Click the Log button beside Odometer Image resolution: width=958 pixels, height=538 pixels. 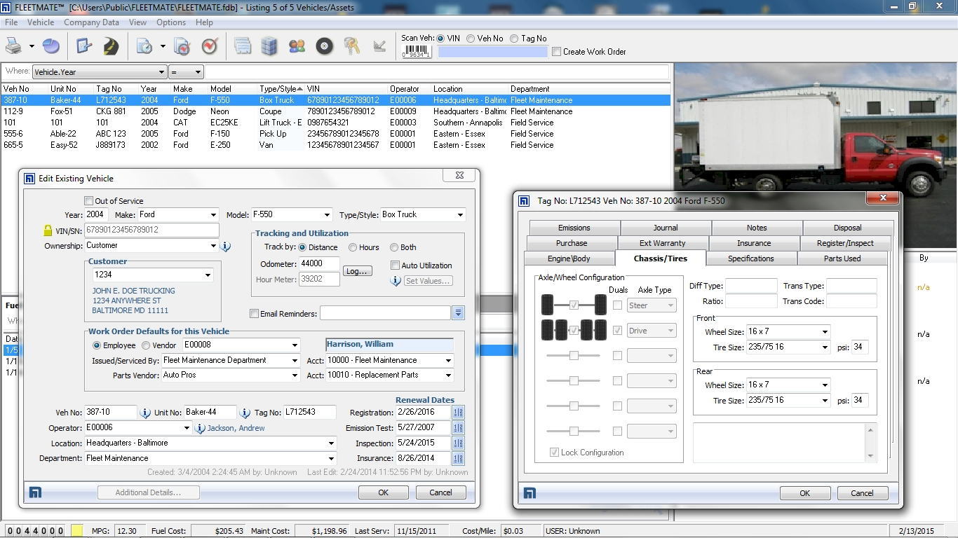357,270
